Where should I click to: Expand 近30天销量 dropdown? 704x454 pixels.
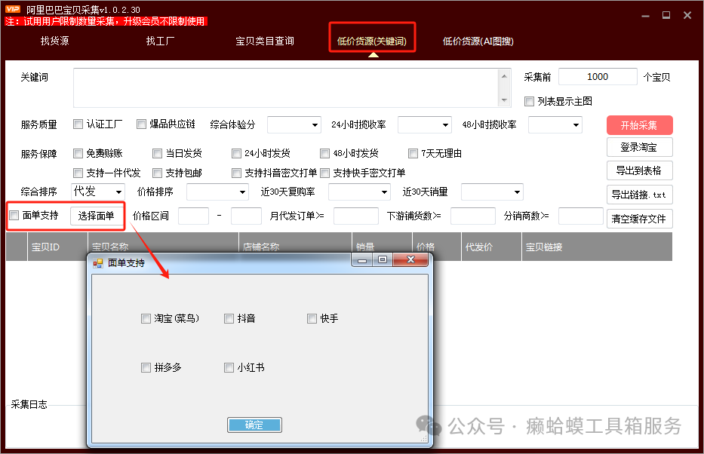(x=492, y=192)
